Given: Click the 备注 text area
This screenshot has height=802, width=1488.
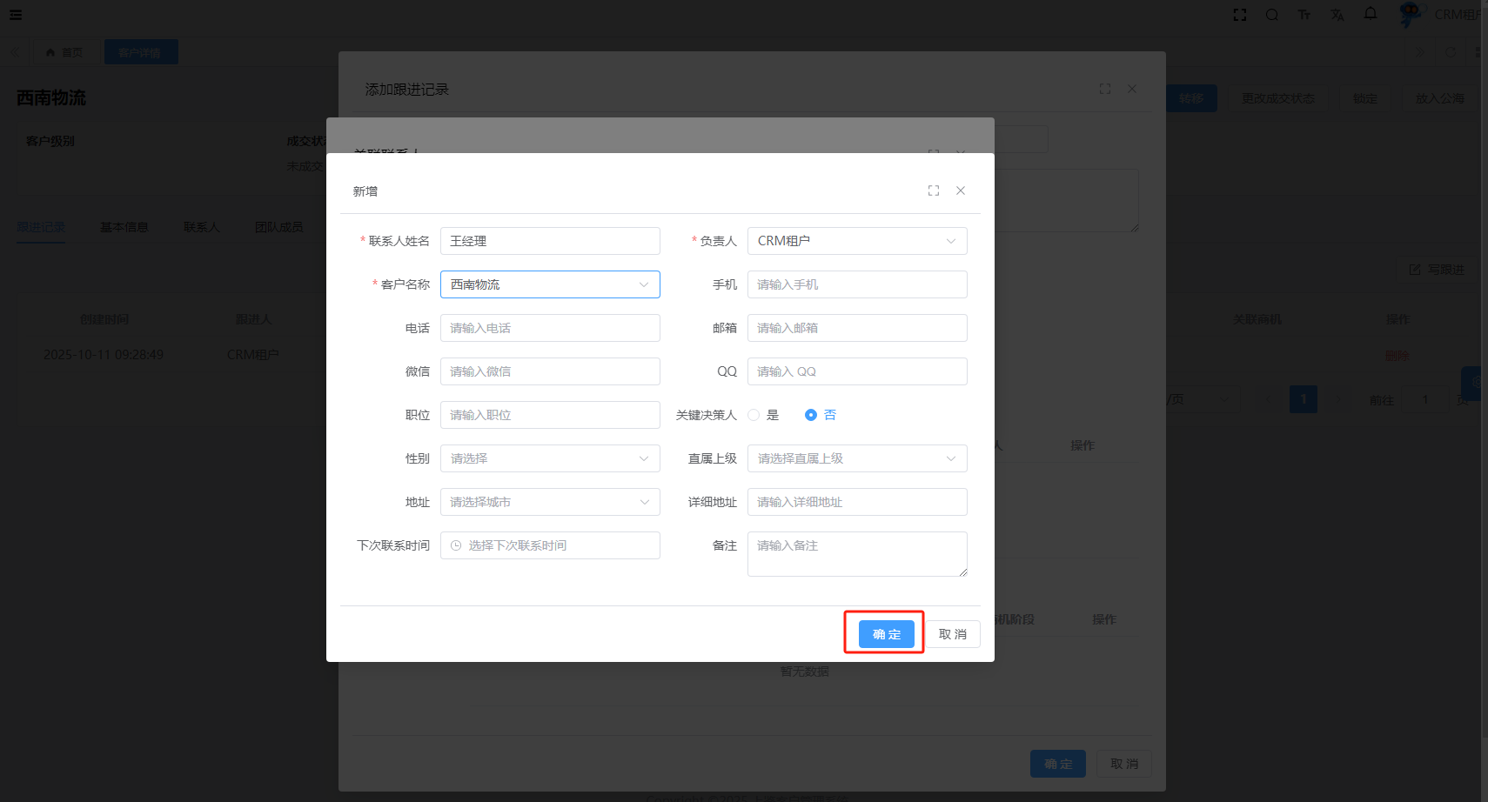Looking at the screenshot, I should (857, 554).
